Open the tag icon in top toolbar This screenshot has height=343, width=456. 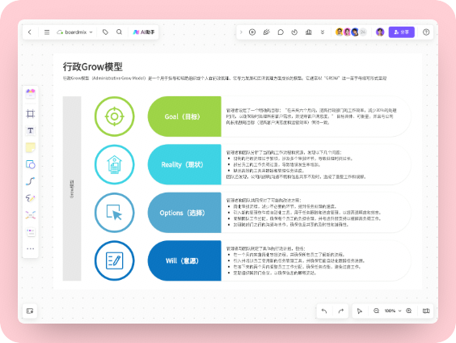coord(105,32)
